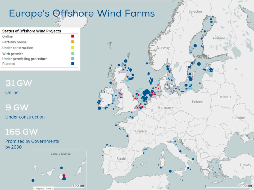Select the yellow Under construction legend swatch
The image size is (254, 190).
(73, 47)
